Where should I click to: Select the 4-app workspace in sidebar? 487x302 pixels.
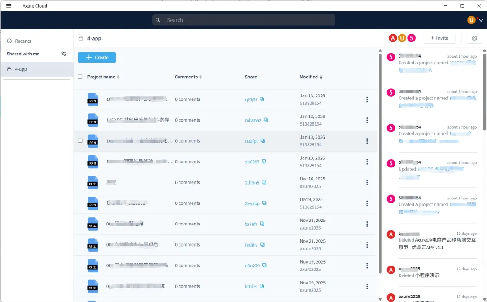(x=37, y=69)
